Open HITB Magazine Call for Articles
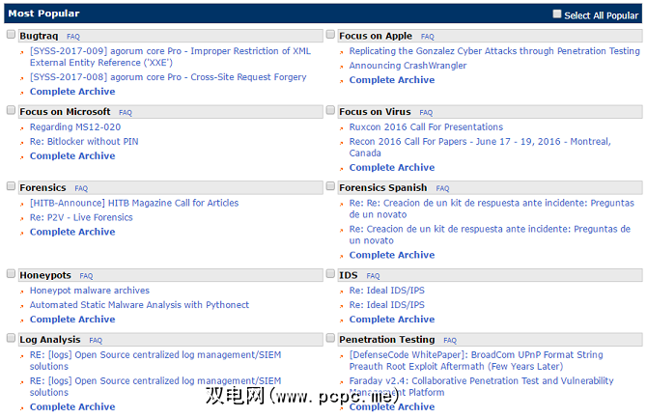647x418 pixels. 134,203
